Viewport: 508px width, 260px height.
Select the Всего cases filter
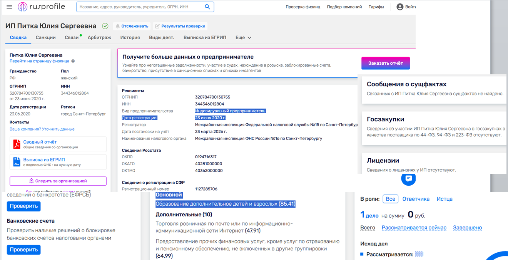coord(368,228)
